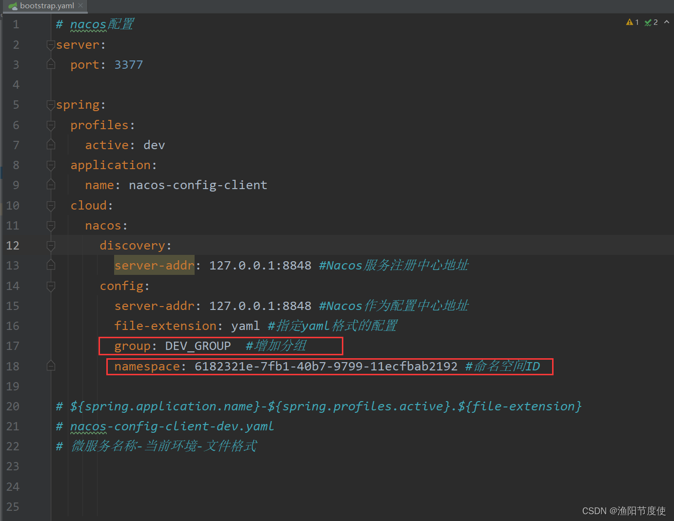This screenshot has width=674, height=521.
Task: Click the 'application' key
Action: 111,165
